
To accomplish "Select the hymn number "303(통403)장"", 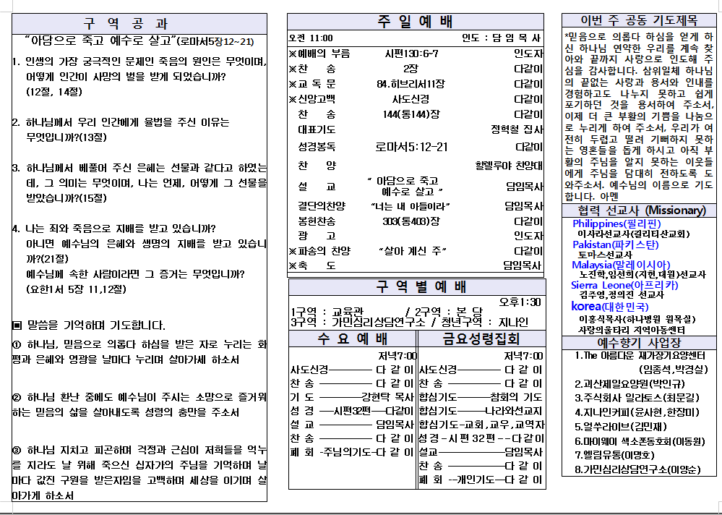I will (411, 221).
